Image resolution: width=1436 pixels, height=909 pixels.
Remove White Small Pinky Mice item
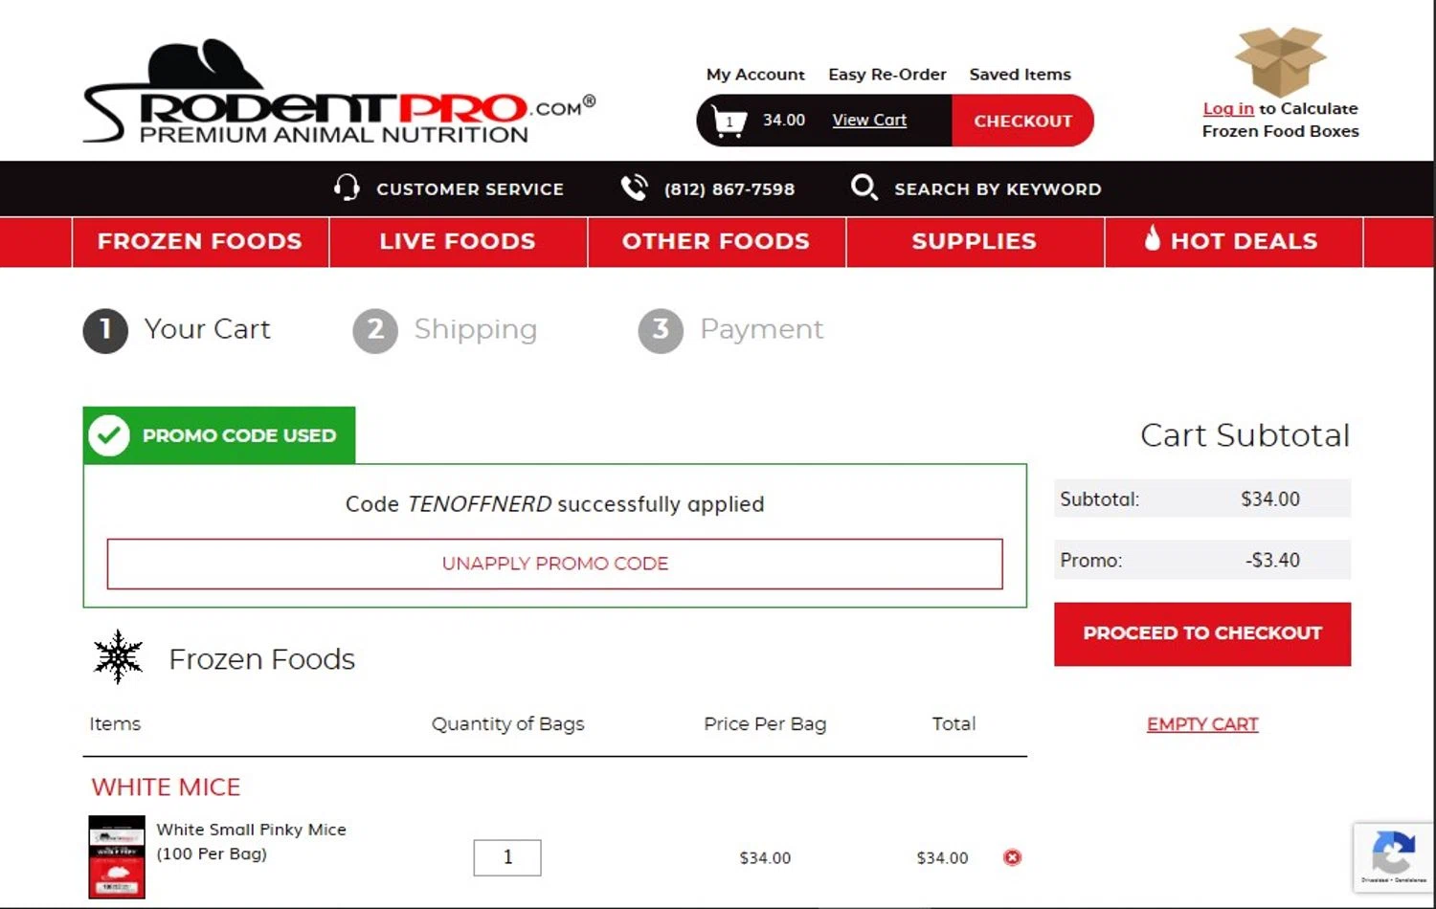1012,857
